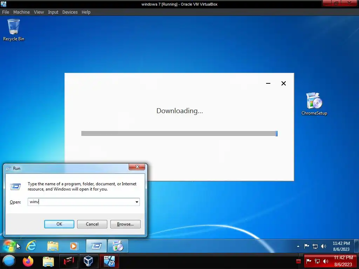Click Browse... in the Run dialog
Viewport: 359px width, 269px height.
point(125,224)
